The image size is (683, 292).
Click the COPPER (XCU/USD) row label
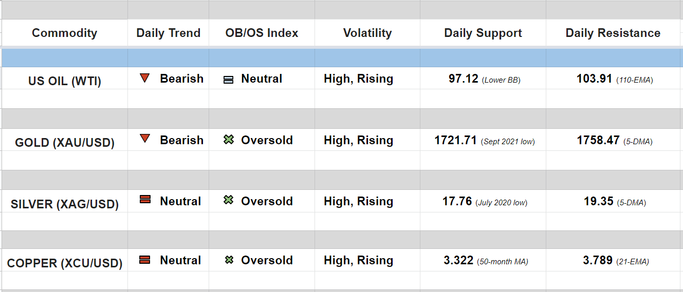(65, 263)
